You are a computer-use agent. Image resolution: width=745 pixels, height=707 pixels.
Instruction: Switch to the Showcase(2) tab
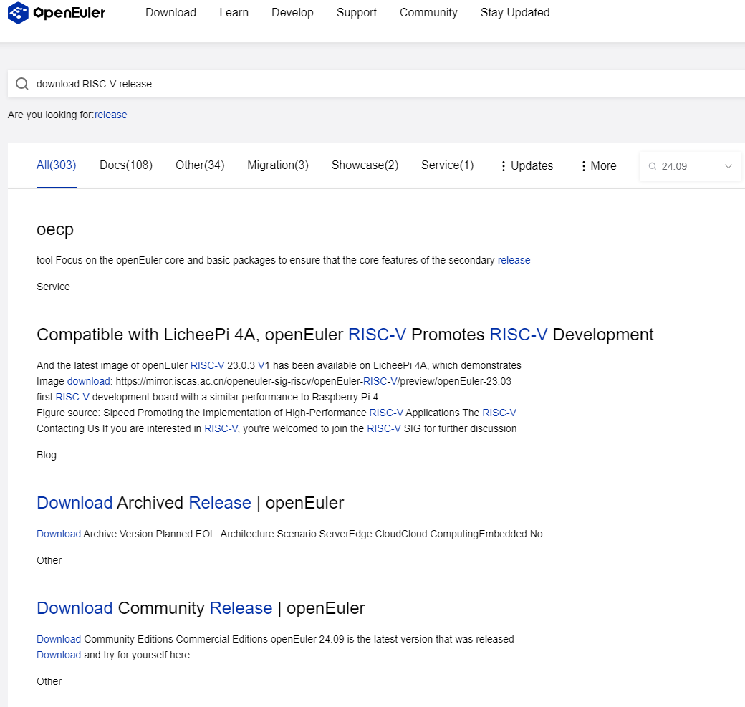(365, 165)
